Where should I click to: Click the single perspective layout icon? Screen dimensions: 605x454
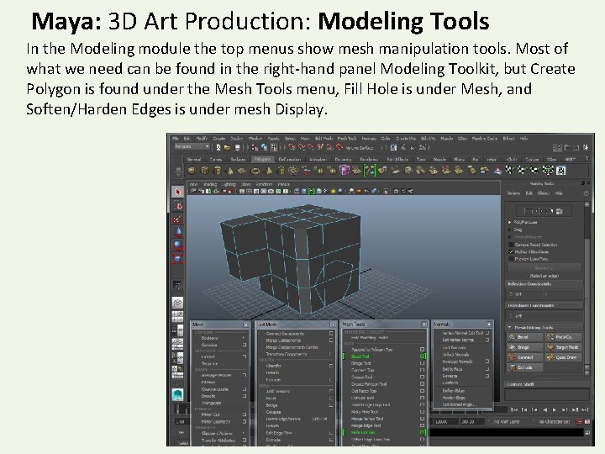177,303
